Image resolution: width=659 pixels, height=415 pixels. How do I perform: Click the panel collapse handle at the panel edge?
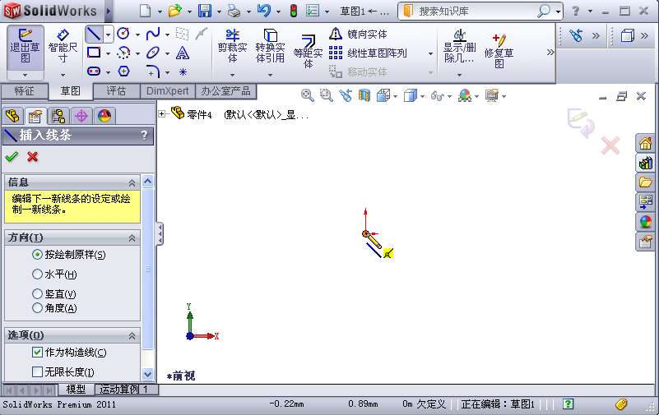160,233
